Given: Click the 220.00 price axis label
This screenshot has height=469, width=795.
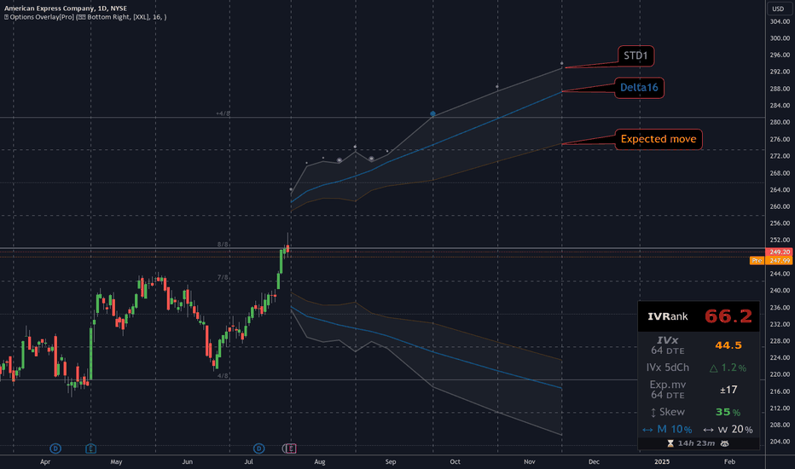Looking at the screenshot, I should (780, 374).
